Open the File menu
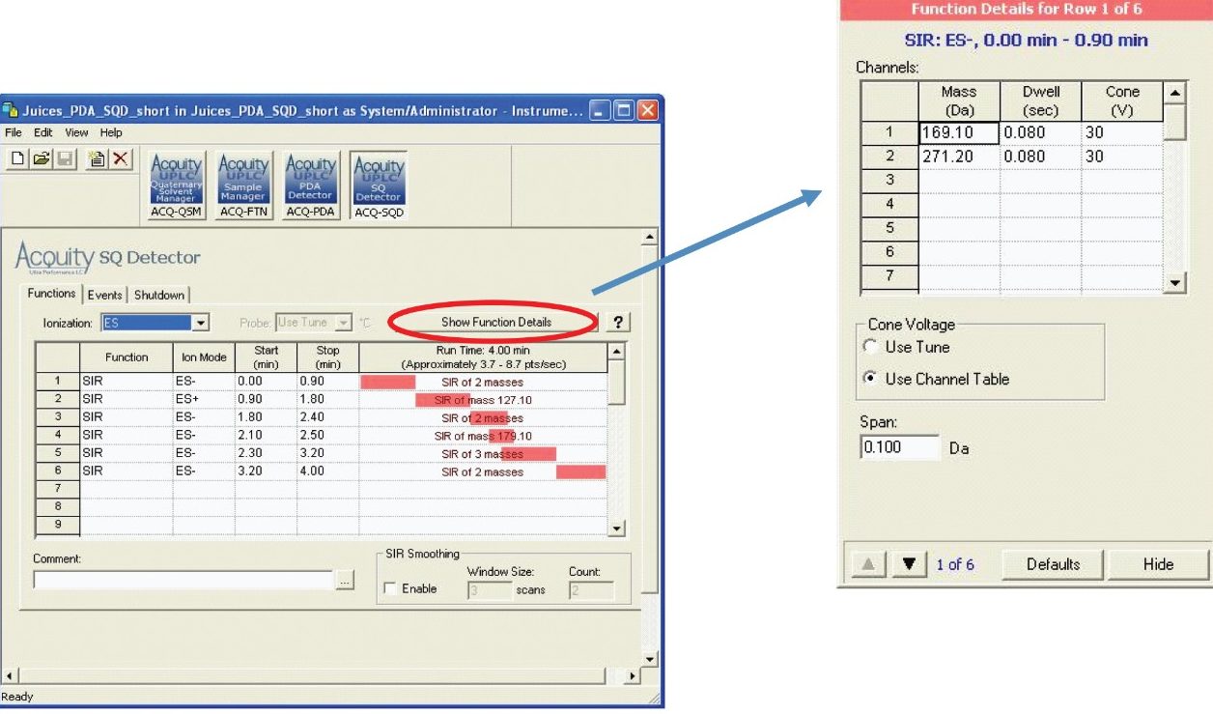Screen dimensions: 1213x714 [14, 132]
